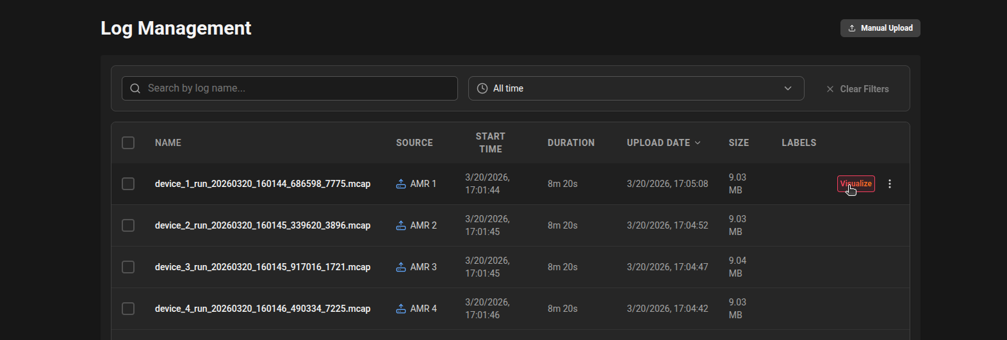Select device_2_run_20260320_160145_339620_3896.mcap

pos(263,225)
